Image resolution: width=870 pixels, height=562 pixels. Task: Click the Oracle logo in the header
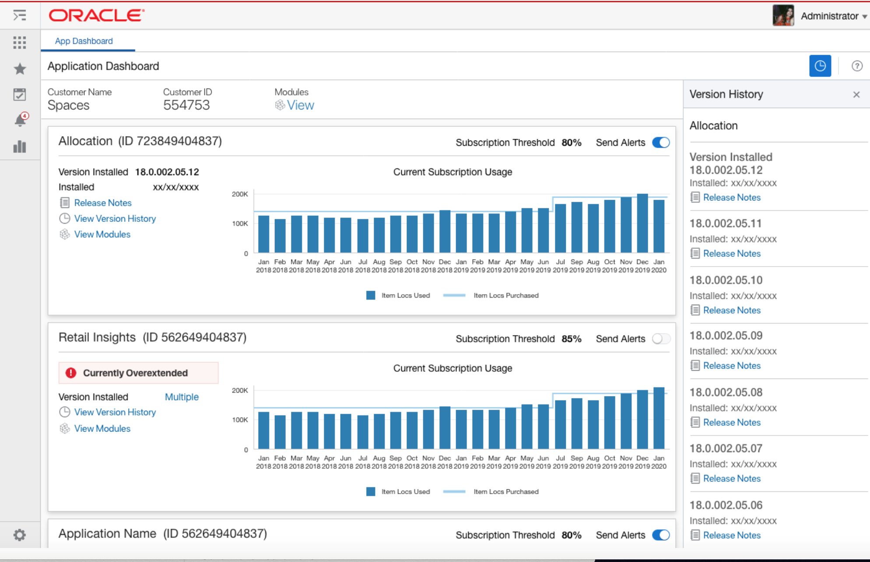point(95,15)
